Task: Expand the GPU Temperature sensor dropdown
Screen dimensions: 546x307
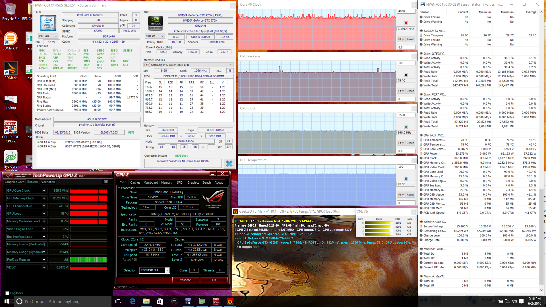Action: [x=44, y=206]
